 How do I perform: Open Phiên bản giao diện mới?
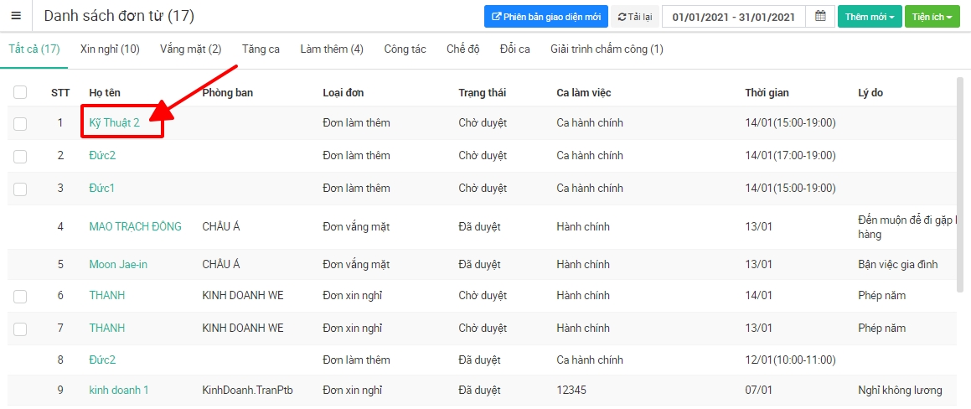[545, 17]
